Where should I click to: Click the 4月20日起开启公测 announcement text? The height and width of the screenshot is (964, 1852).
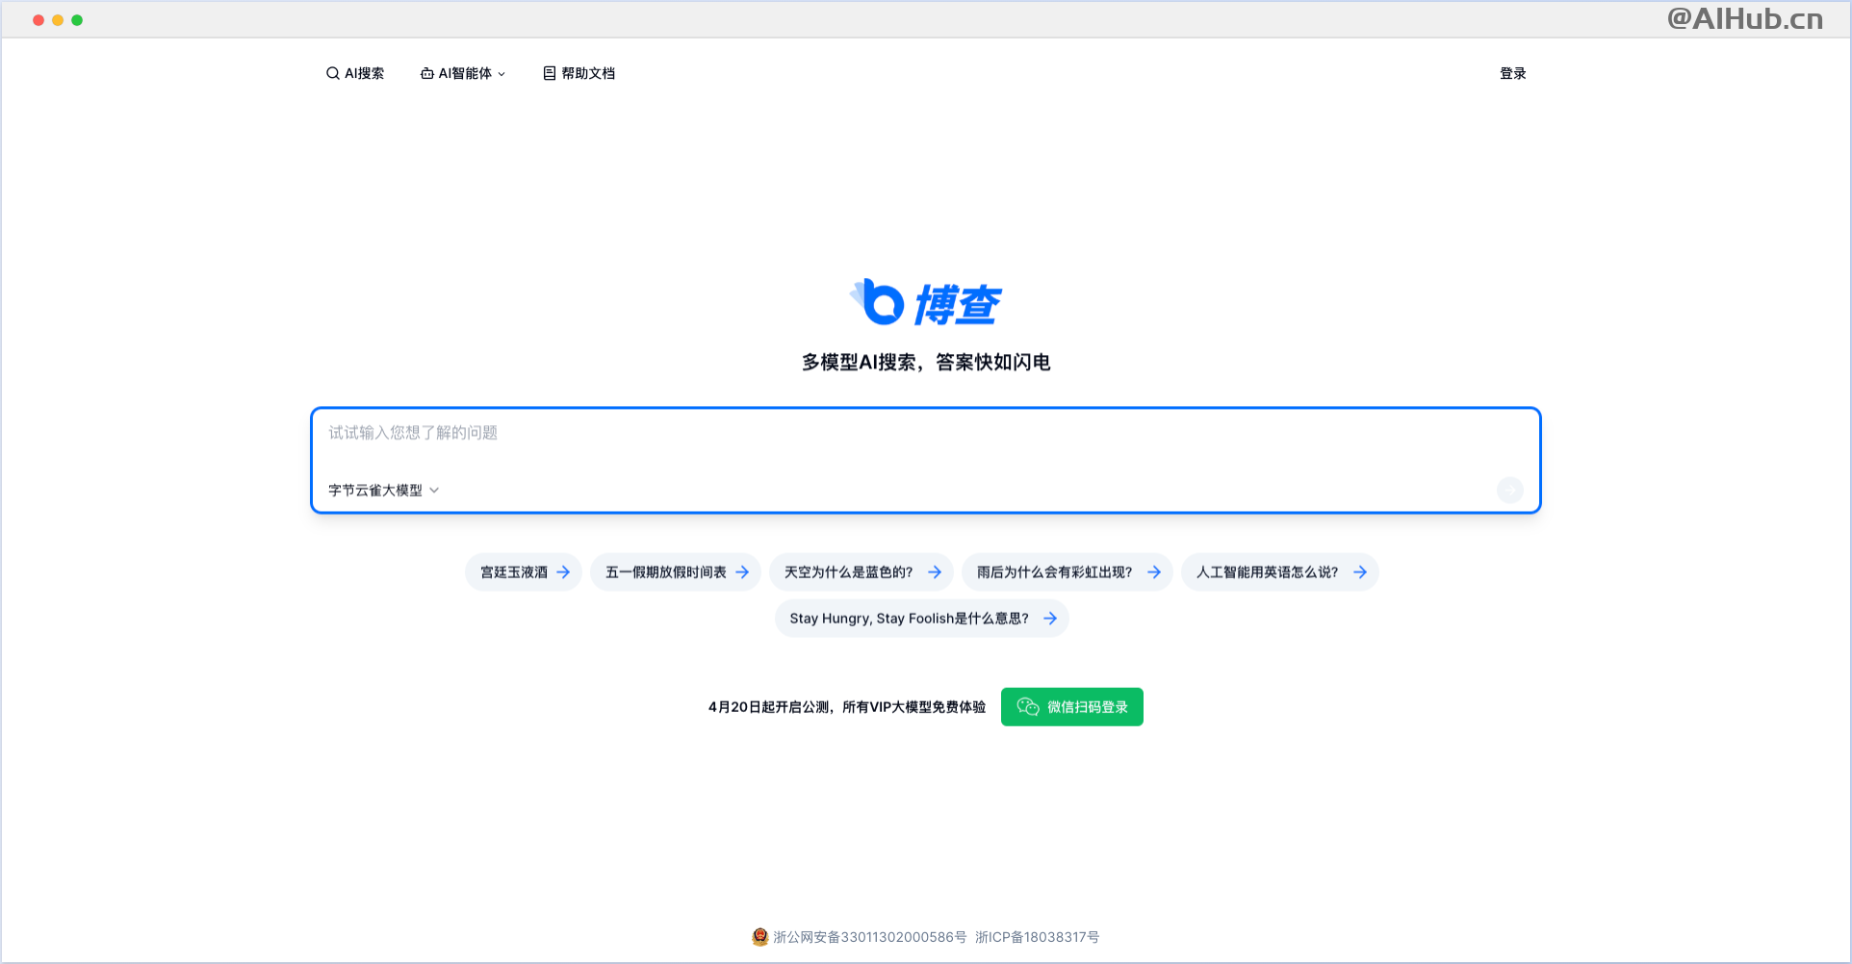click(x=847, y=707)
